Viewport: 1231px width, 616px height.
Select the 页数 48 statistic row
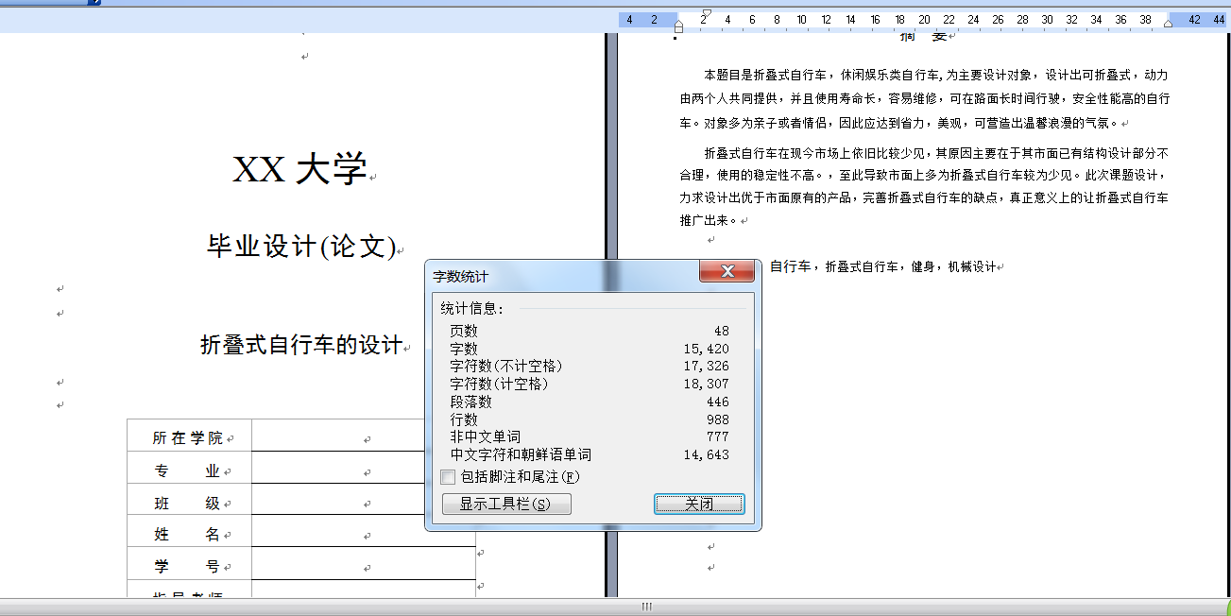tap(590, 332)
